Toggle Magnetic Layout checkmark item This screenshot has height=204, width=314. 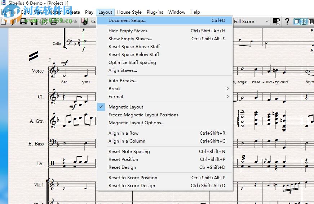point(164,107)
